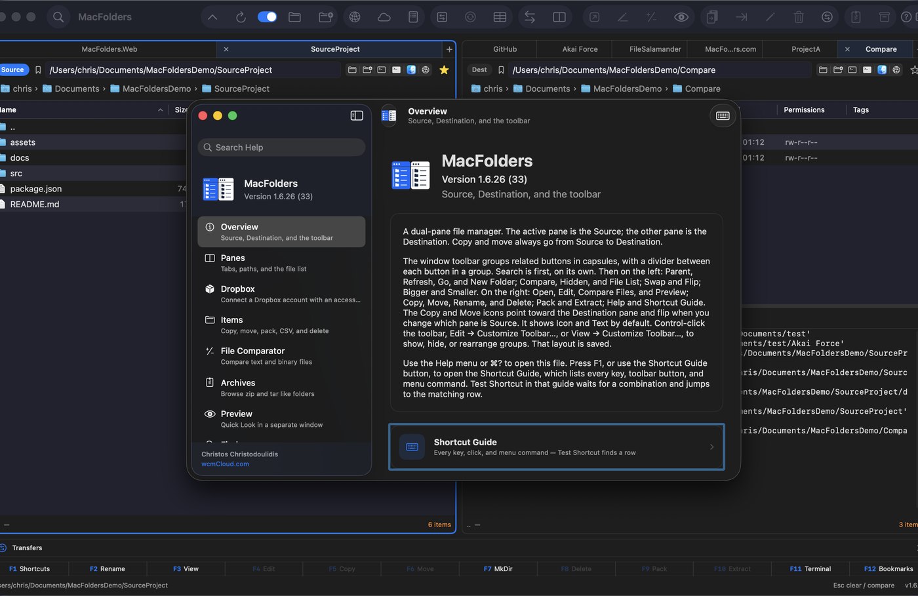Click the Source pane badge

13,70
